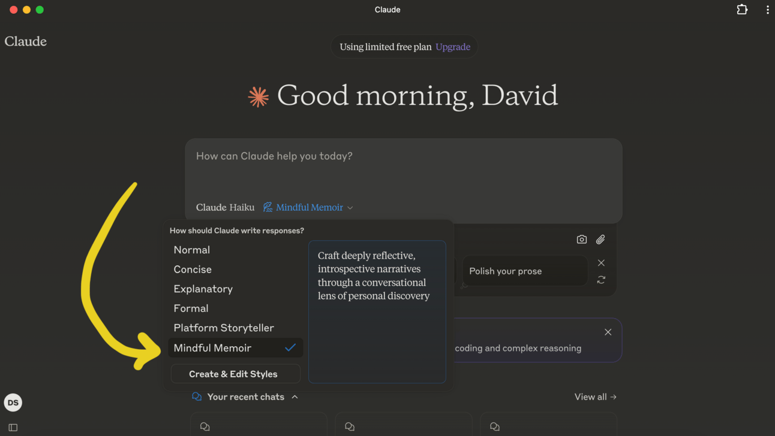Attach a file with the paperclip icon
The height and width of the screenshot is (436, 775).
[600, 240]
